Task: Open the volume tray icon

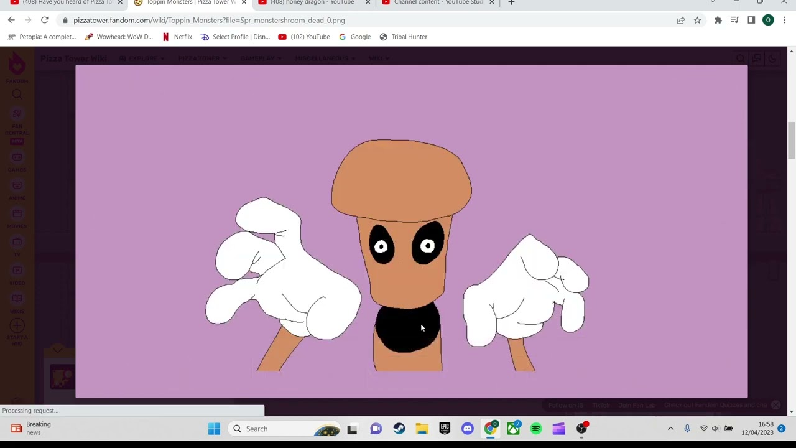Action: 716,429
